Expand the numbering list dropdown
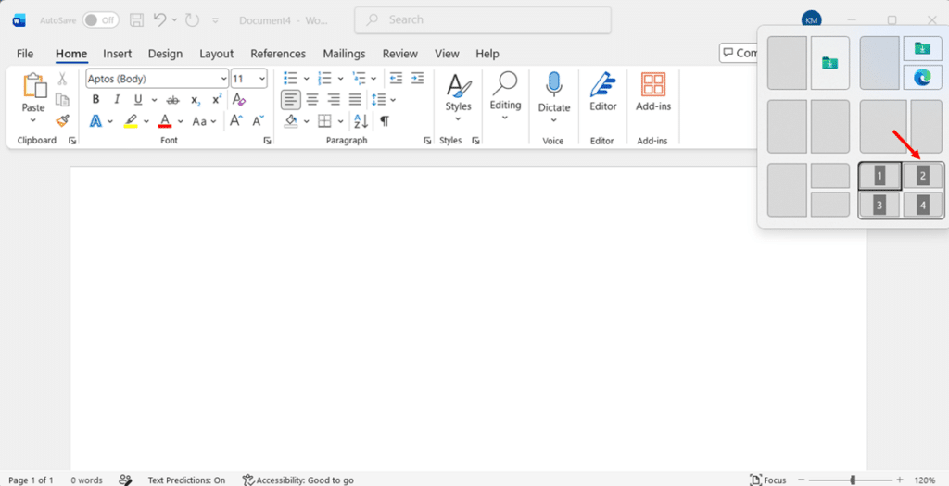The height and width of the screenshot is (486, 949). pos(340,79)
